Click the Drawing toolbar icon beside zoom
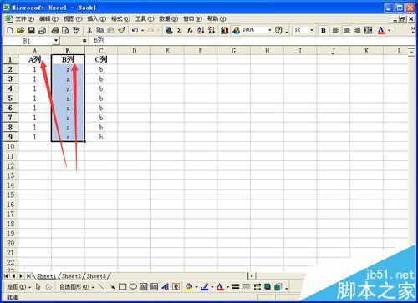 (x=236, y=30)
